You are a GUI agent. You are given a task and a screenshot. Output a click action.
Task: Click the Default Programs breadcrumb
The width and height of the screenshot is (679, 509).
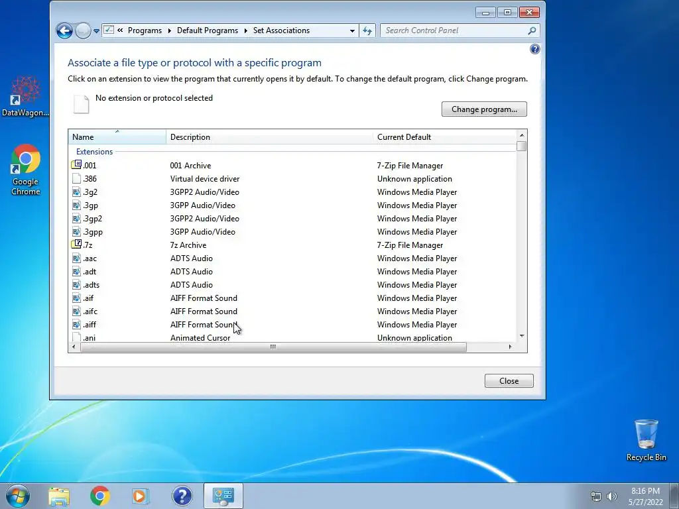(208, 30)
